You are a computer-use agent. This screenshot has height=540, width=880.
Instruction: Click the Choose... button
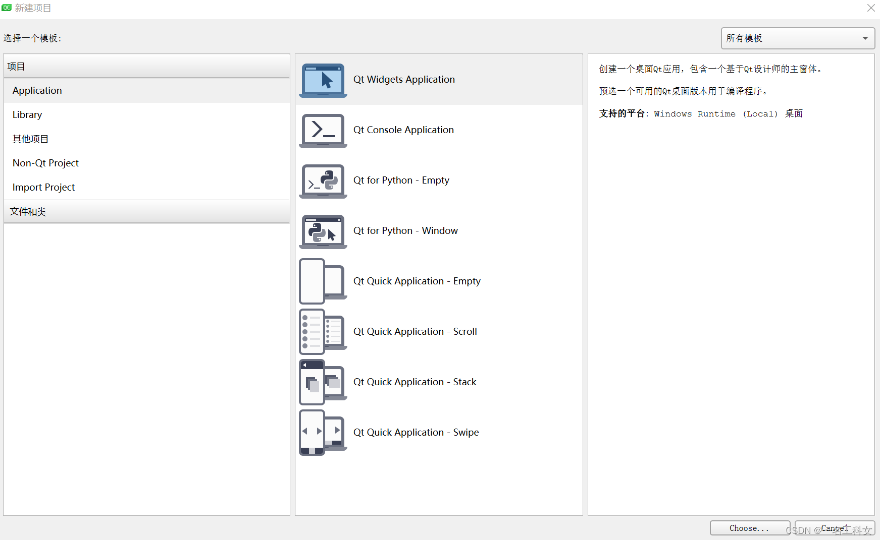tap(750, 528)
